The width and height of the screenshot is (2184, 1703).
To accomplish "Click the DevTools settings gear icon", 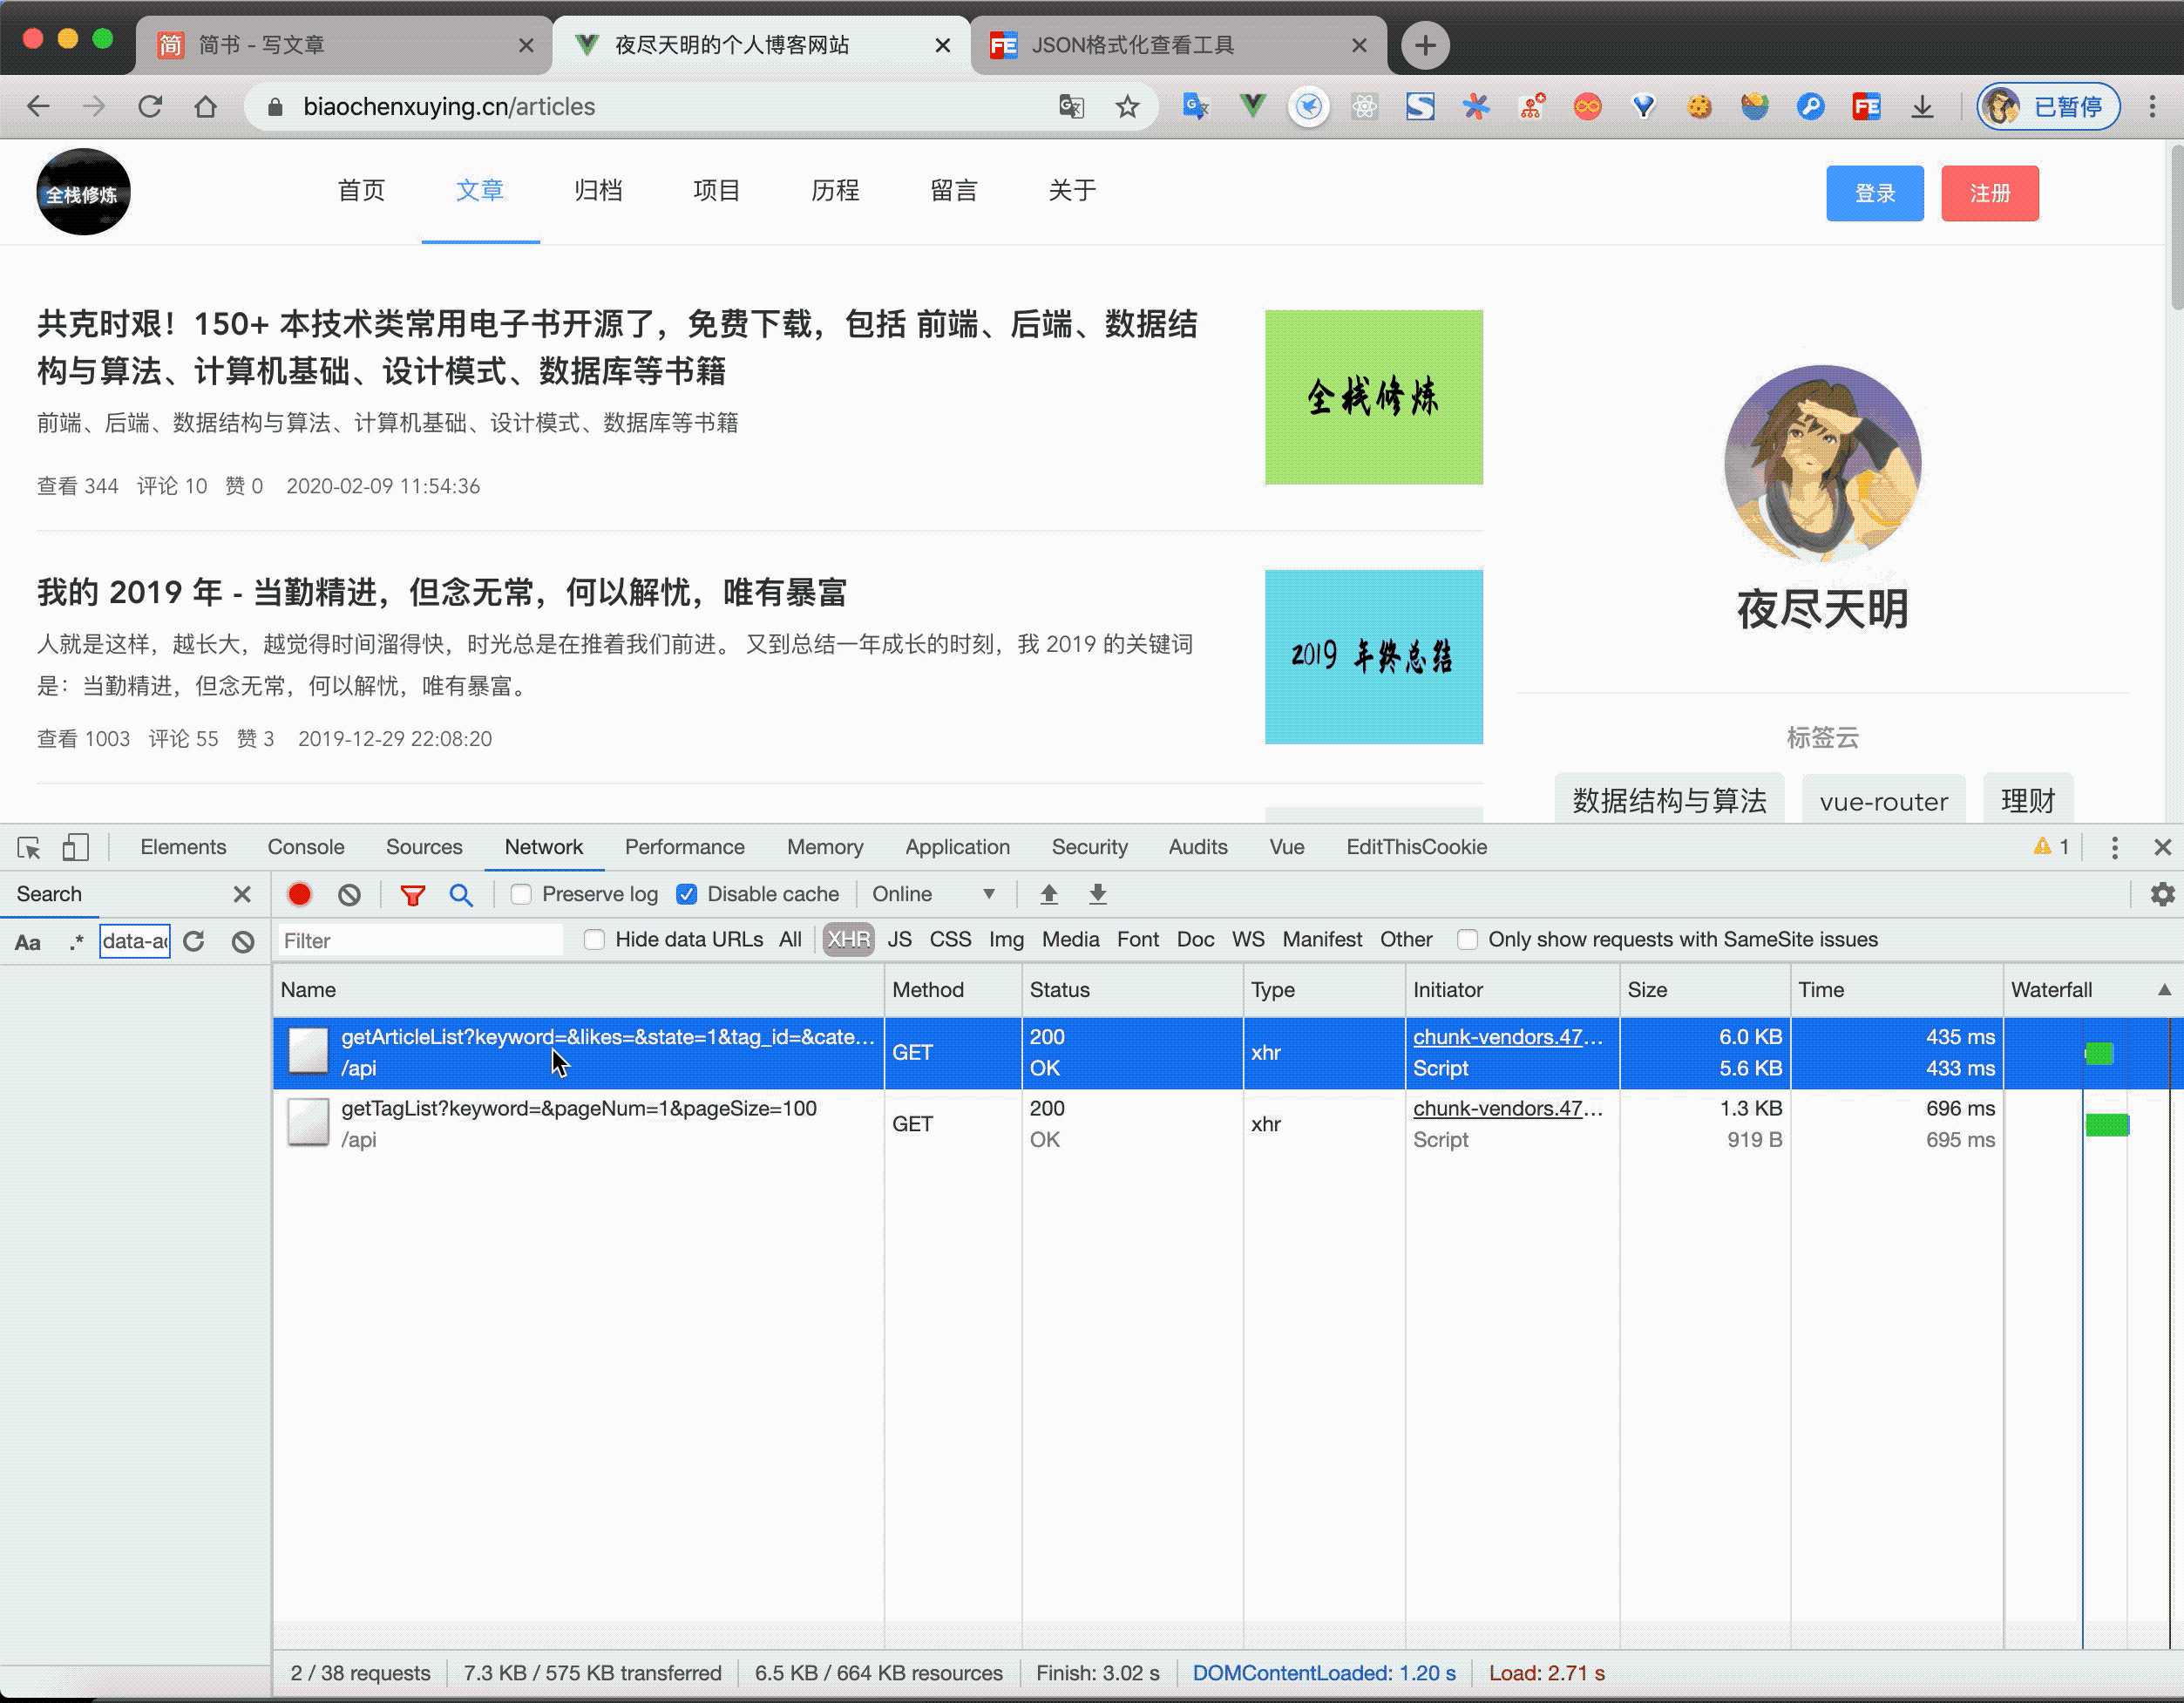I will (2161, 895).
